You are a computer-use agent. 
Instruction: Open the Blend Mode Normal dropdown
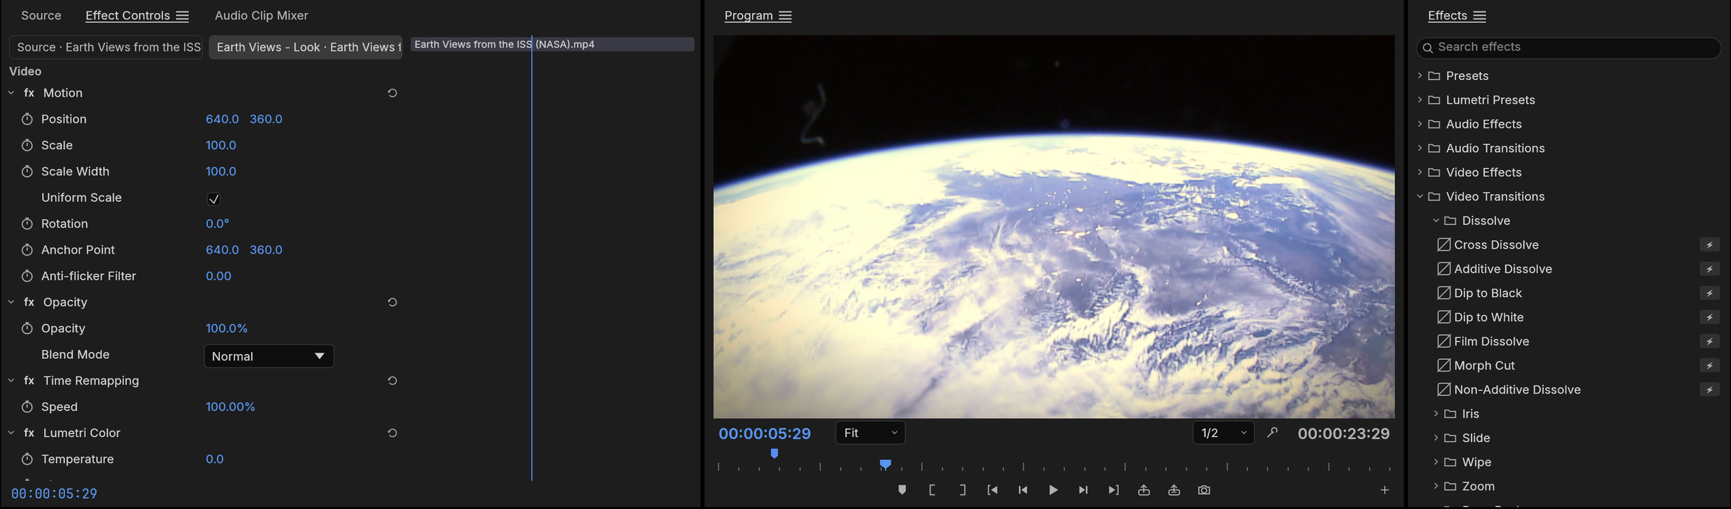point(269,356)
